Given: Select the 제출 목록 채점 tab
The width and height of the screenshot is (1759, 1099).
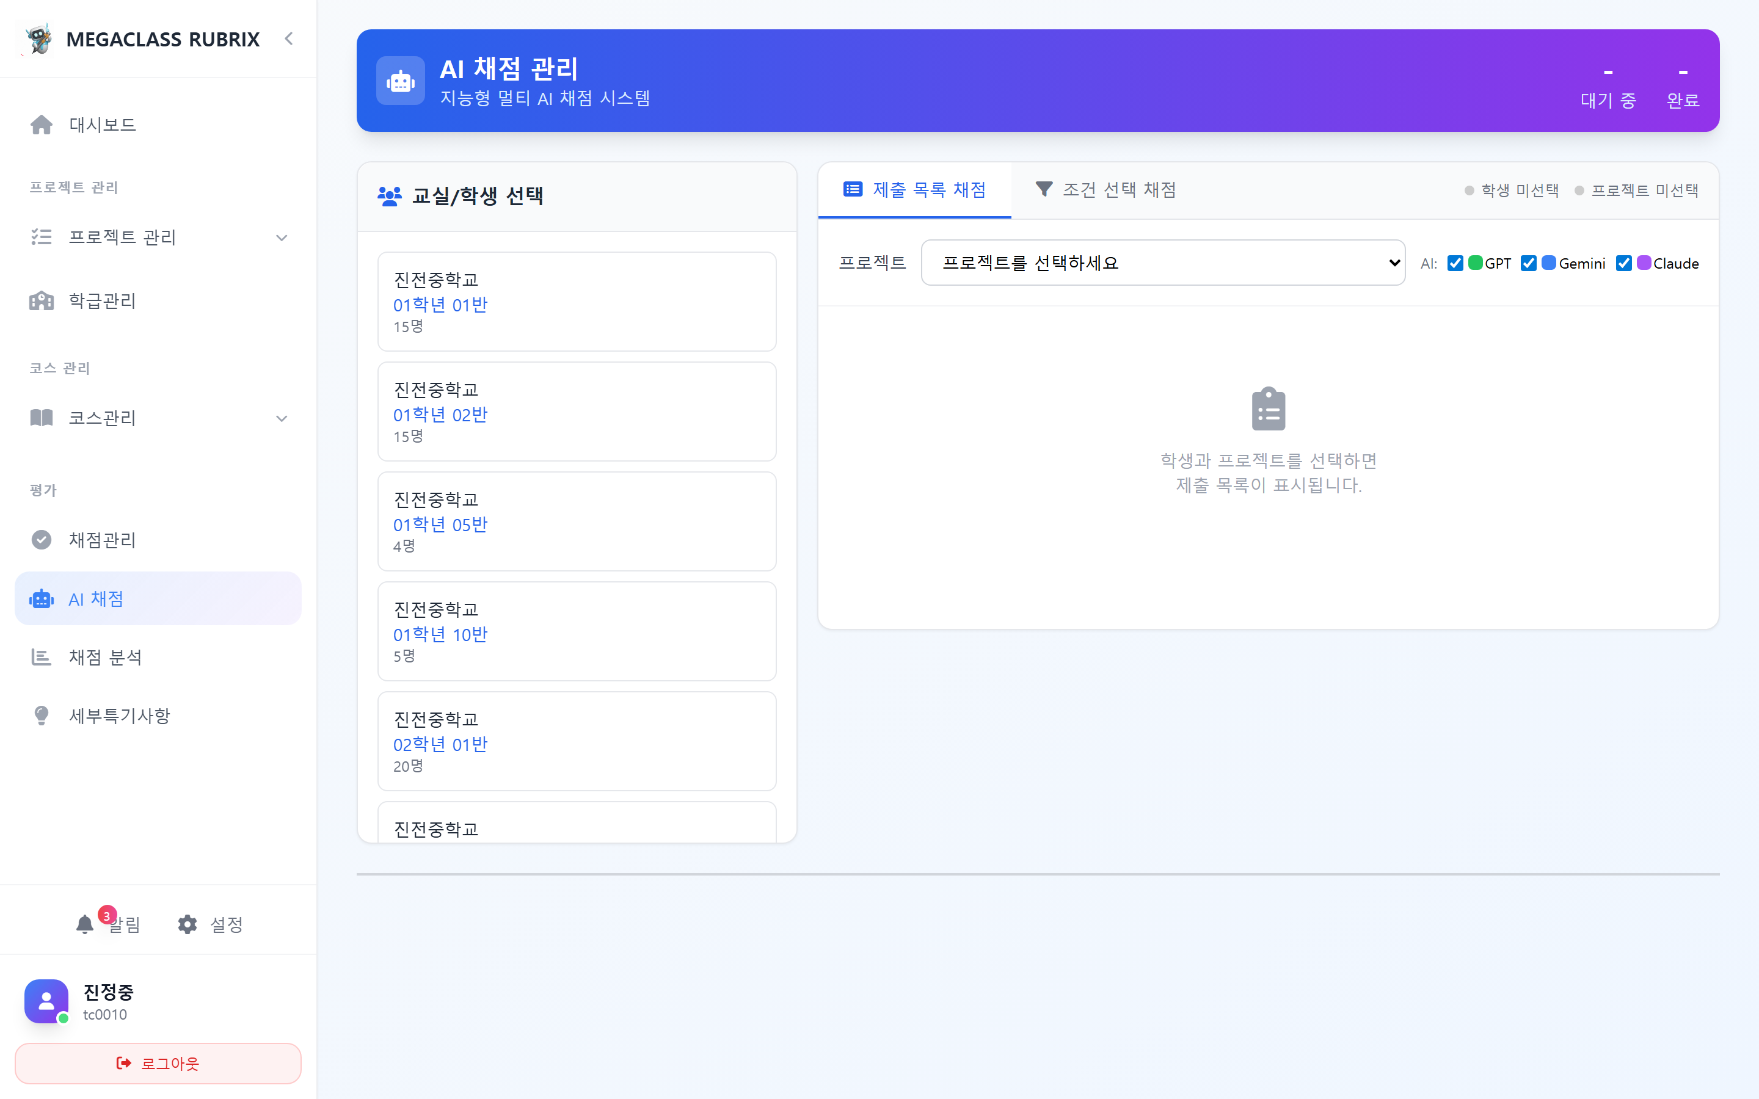Looking at the screenshot, I should tap(914, 189).
